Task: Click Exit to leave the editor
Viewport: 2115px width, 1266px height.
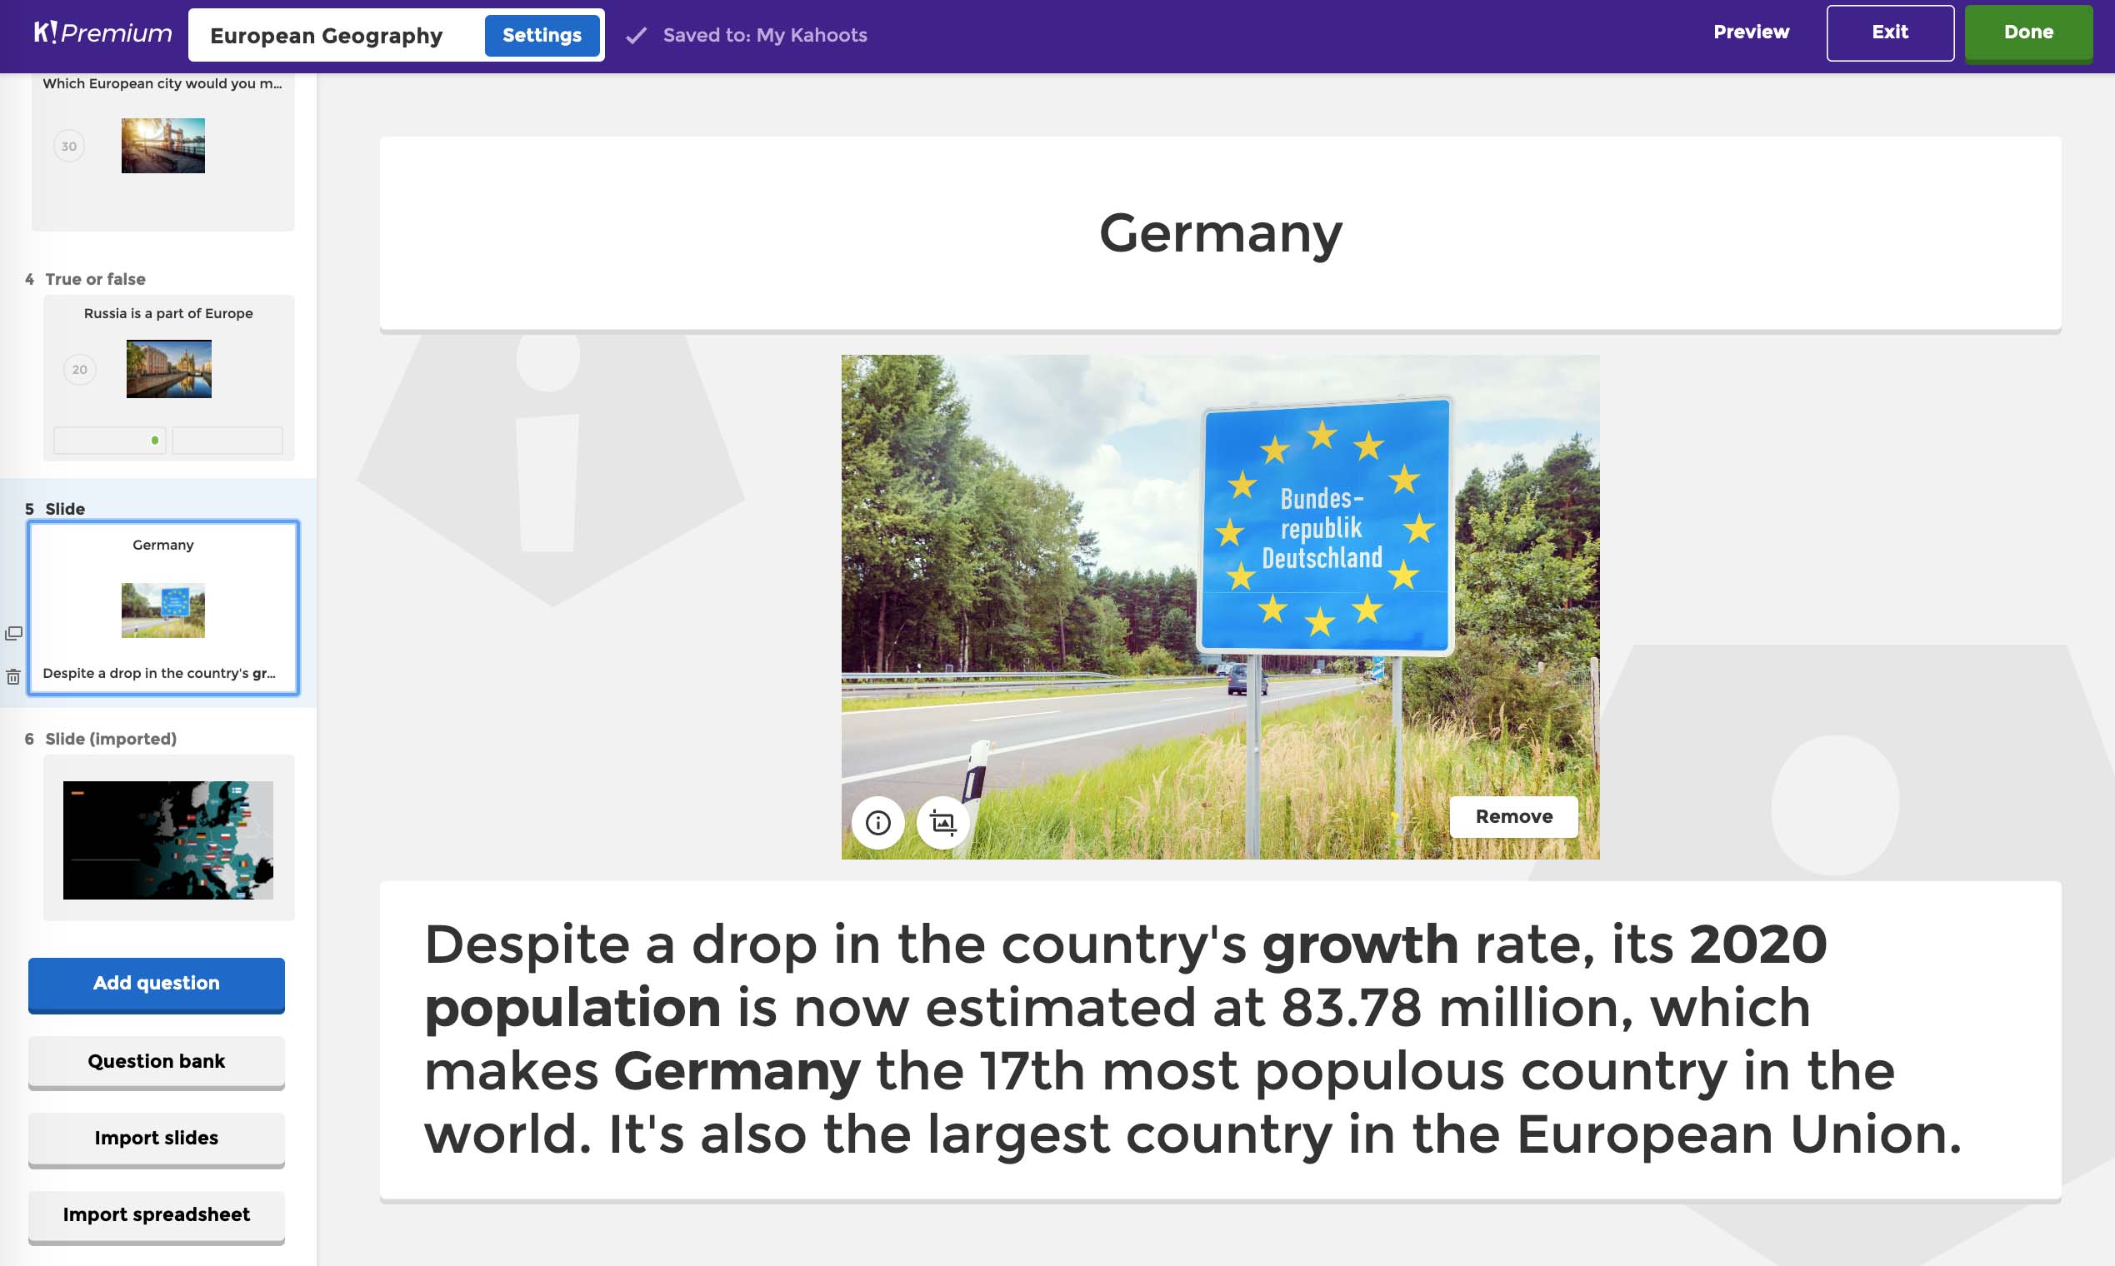Action: tap(1890, 32)
